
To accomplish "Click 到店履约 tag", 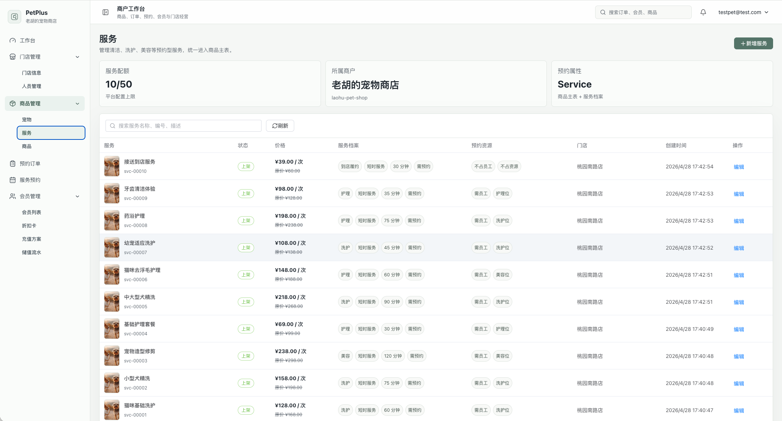I will coord(350,167).
